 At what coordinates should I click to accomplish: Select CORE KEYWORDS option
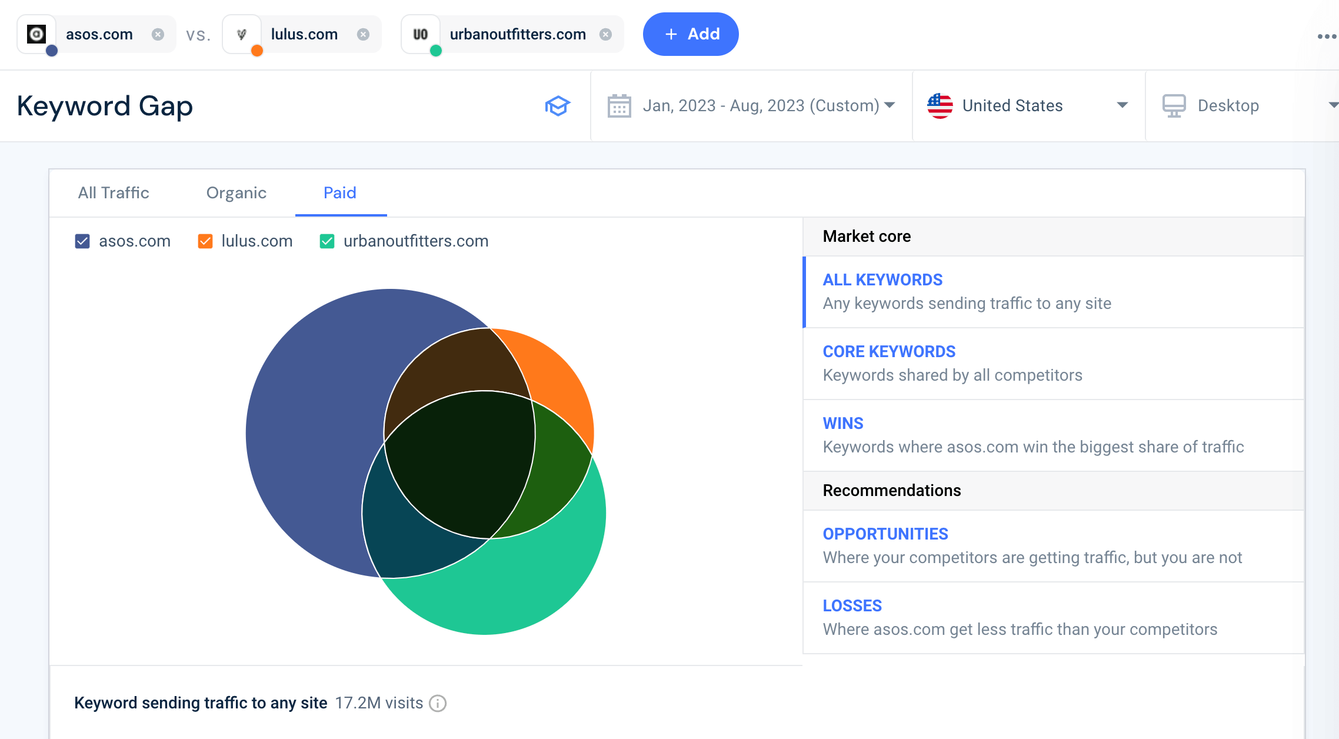(1054, 364)
